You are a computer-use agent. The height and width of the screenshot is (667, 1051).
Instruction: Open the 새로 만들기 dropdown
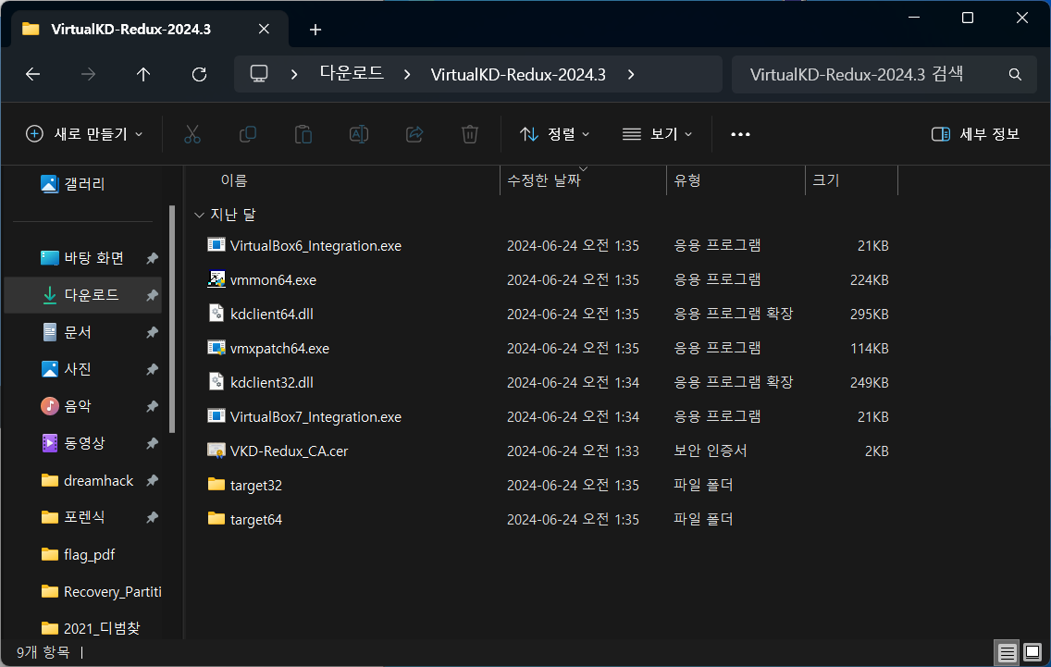click(x=84, y=134)
